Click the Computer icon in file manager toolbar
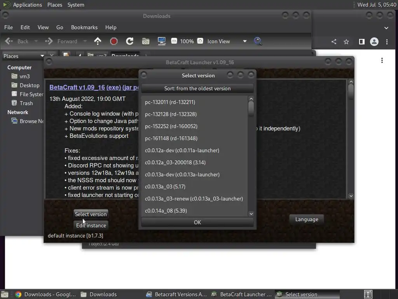The height and width of the screenshot is (299, 398). pyautogui.click(x=162, y=41)
